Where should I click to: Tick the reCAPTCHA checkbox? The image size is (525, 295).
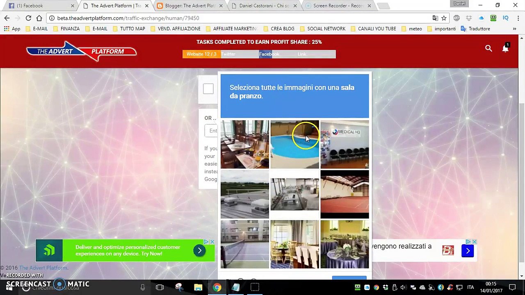click(208, 88)
